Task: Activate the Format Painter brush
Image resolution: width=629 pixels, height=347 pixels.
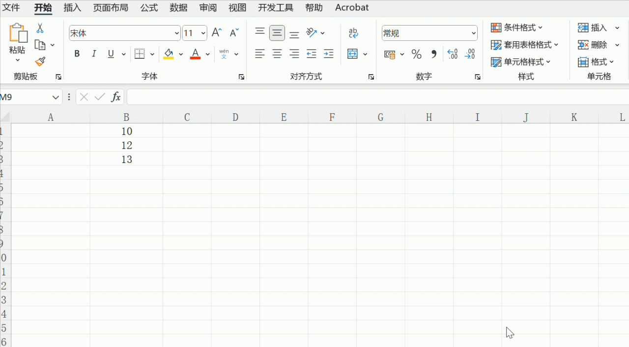Action: tap(40, 61)
